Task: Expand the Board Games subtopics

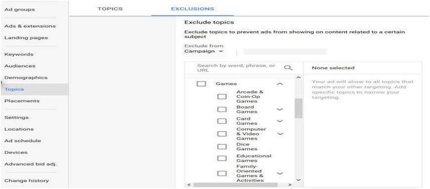Action: click(x=280, y=109)
